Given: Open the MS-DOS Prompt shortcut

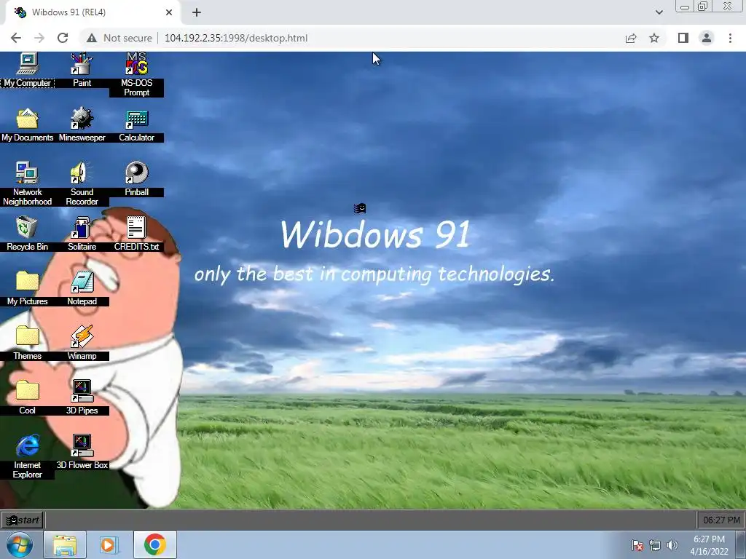Looking at the screenshot, I should click(136, 74).
